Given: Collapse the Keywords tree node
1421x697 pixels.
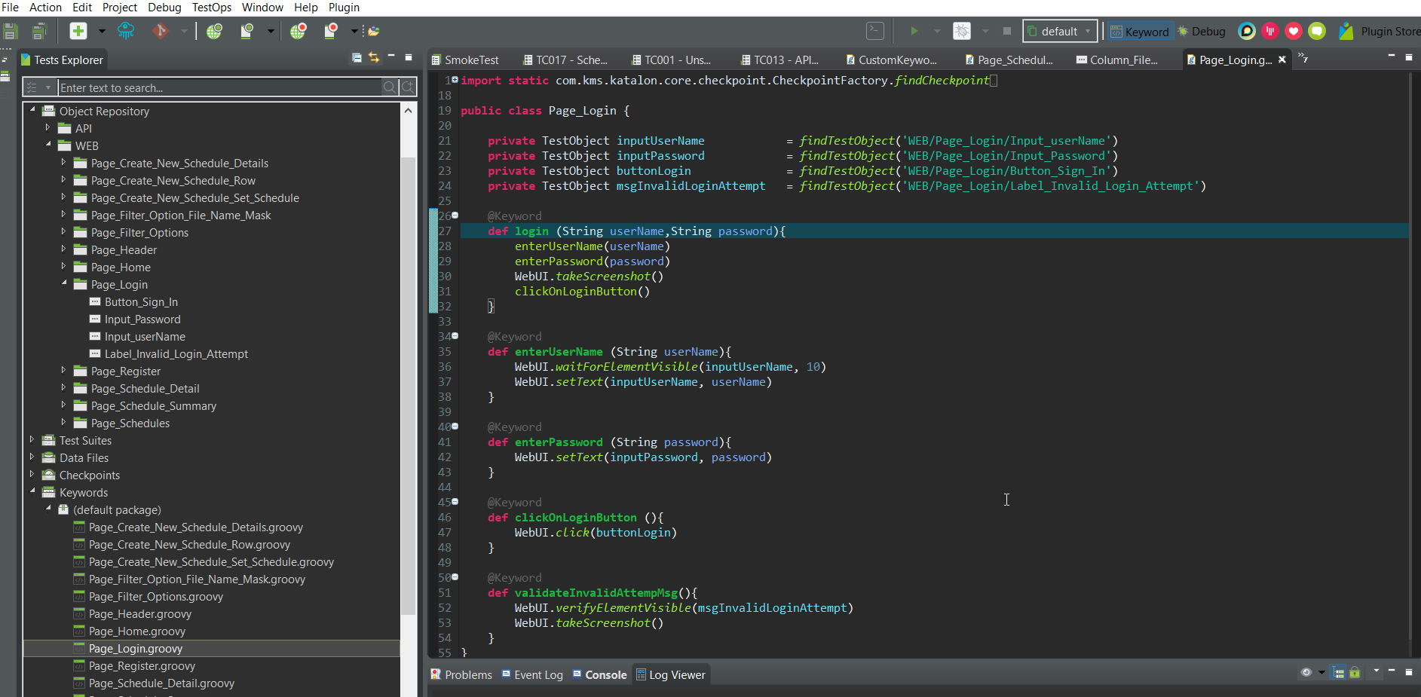Looking at the screenshot, I should (32, 492).
